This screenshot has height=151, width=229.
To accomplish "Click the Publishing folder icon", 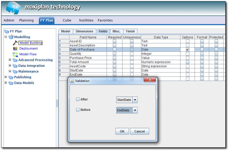I will coord(11,77).
